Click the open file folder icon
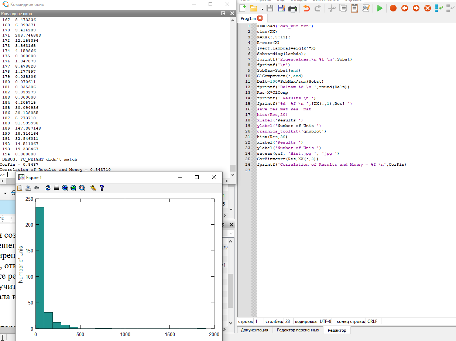456x341 pixels. 254,8
